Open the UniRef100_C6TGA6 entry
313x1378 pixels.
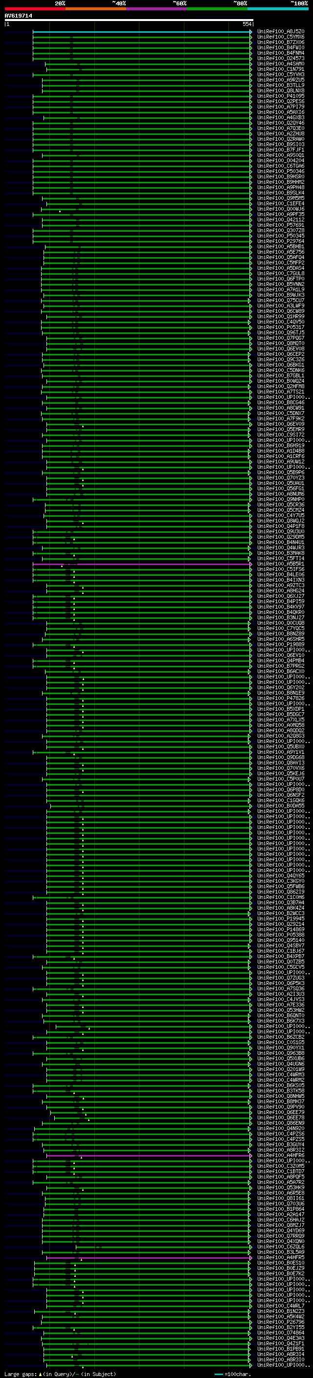[281, 166]
